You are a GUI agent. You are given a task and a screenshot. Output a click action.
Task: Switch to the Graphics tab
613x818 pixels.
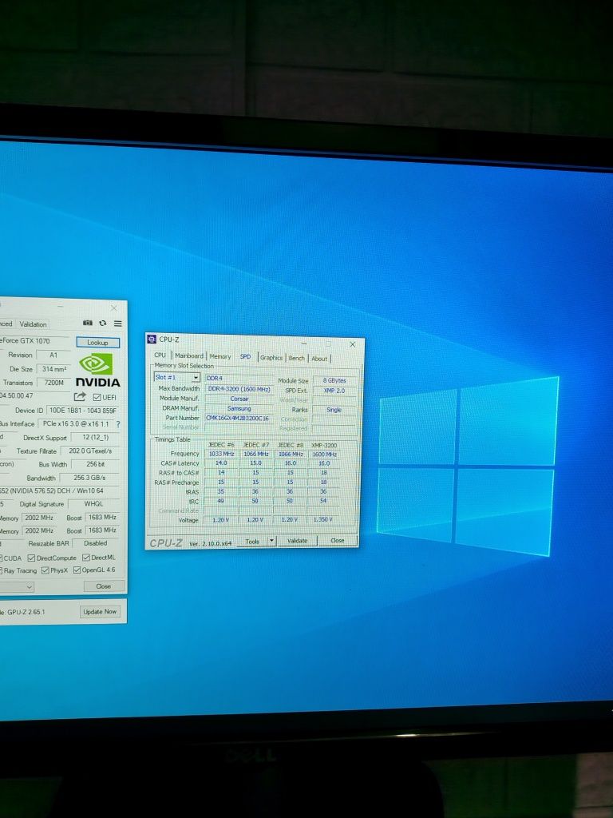click(271, 357)
